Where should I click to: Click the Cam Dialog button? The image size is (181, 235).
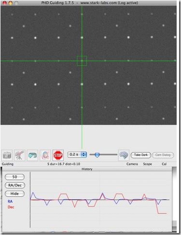(163, 155)
